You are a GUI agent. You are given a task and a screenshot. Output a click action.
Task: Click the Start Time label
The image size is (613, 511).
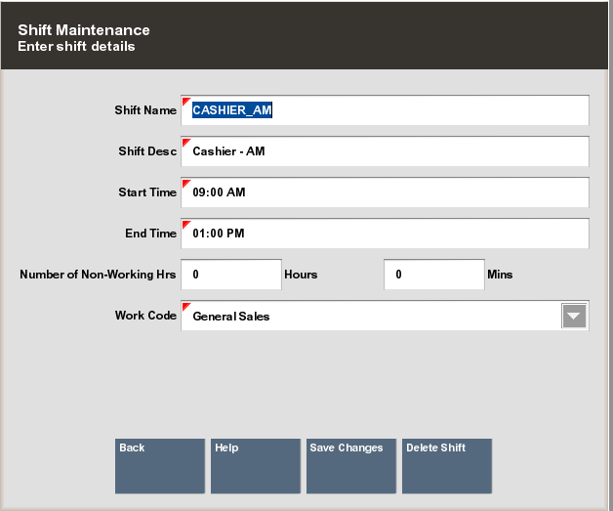[147, 192]
